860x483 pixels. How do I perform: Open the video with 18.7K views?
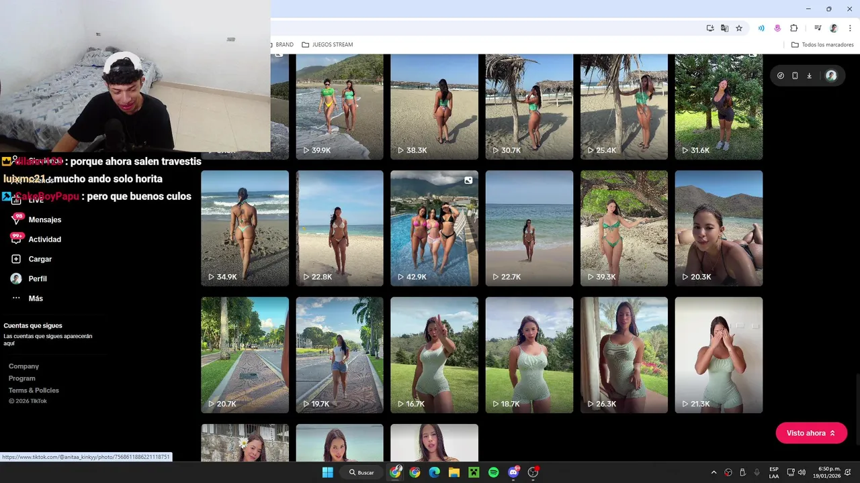529,355
